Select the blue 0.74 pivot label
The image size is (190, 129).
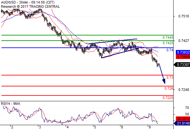pos(170,50)
